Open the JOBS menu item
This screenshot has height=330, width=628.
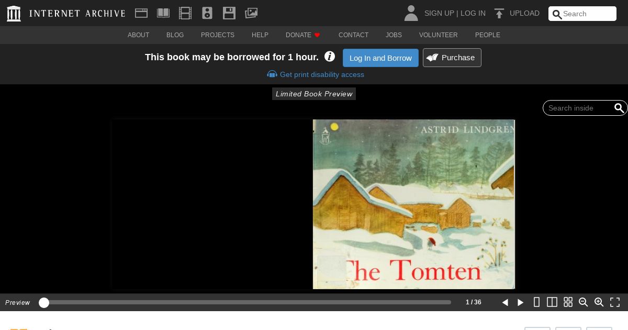click(394, 35)
